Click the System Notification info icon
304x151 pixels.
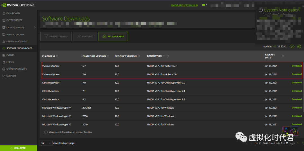(x=261, y=10)
